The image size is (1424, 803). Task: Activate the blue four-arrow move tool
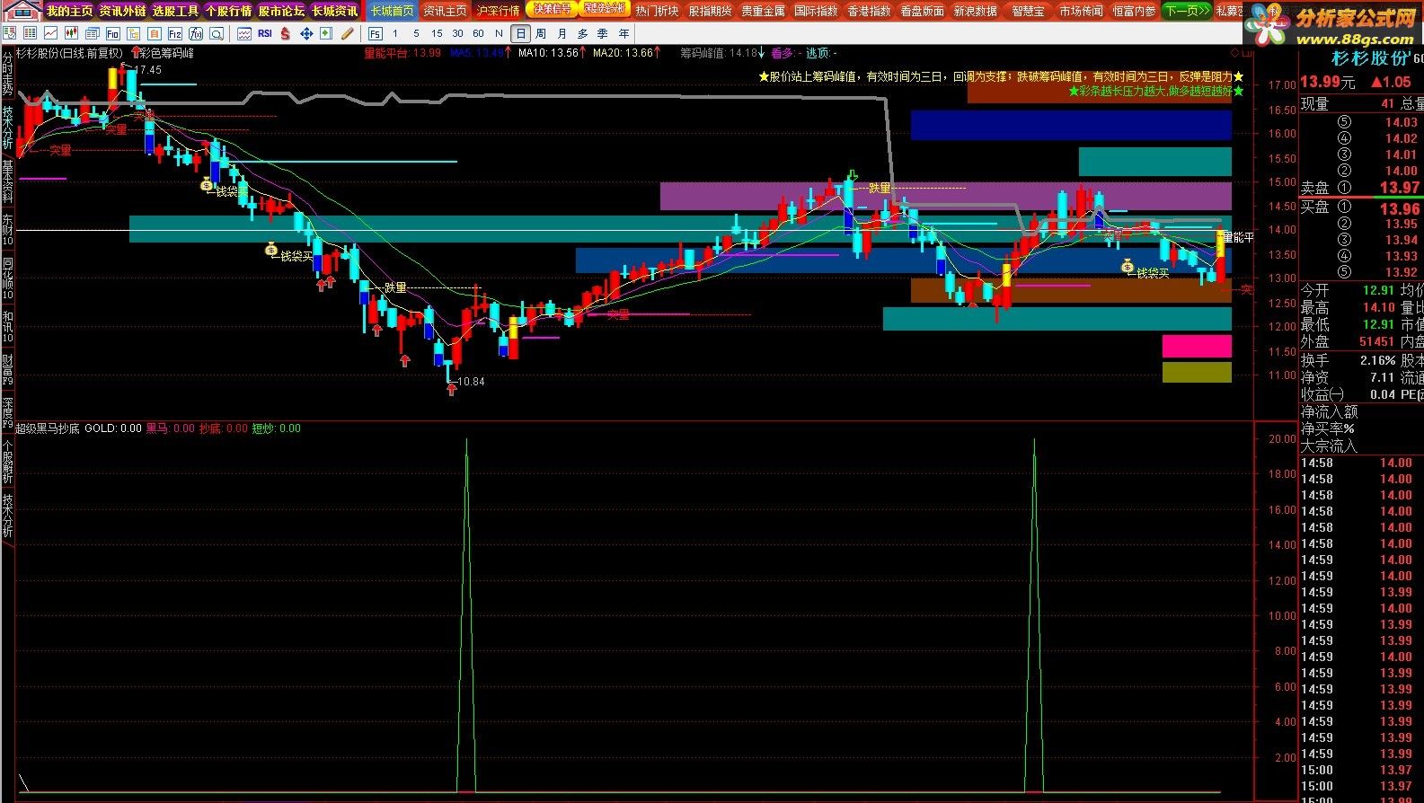click(306, 33)
